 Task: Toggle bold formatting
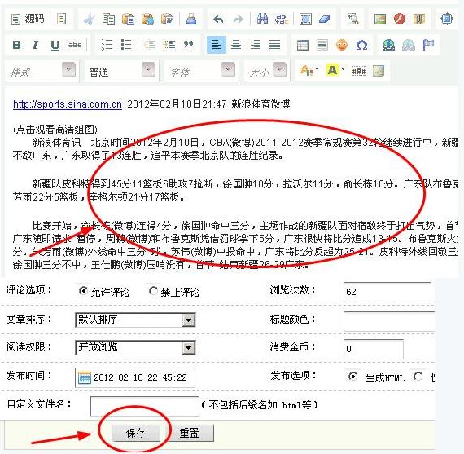coord(16,45)
